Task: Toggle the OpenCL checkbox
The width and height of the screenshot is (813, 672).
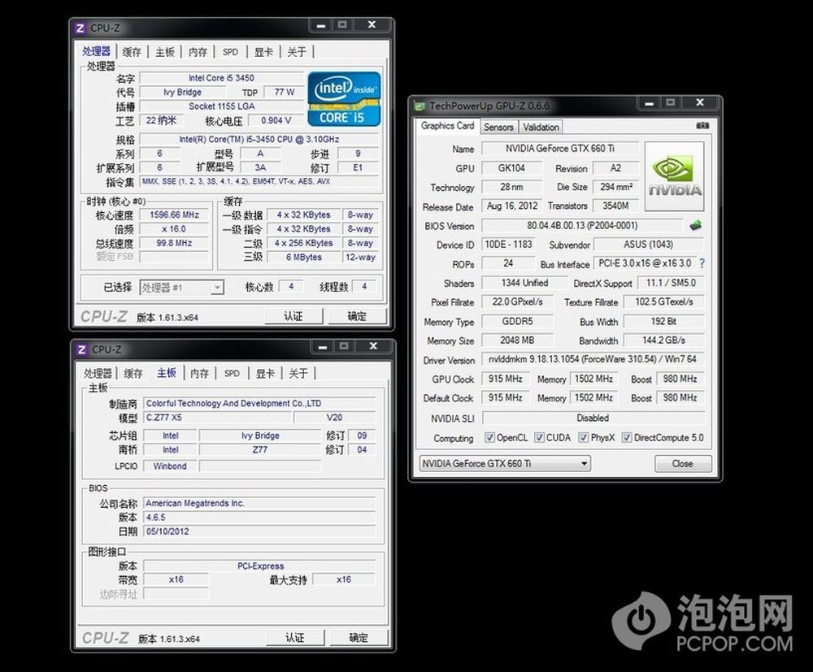Action: [x=489, y=438]
